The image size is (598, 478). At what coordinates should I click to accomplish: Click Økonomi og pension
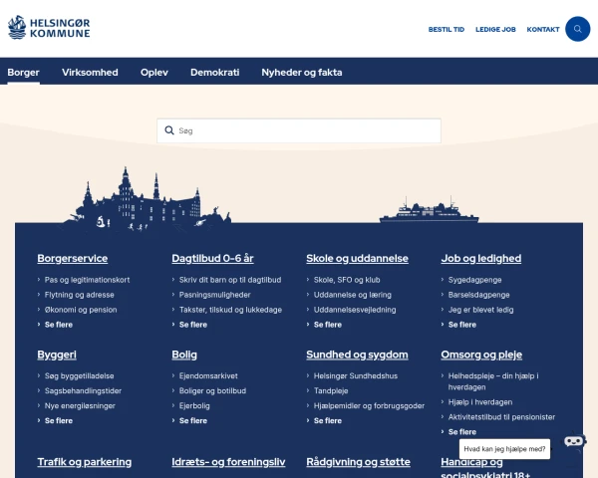coord(81,310)
